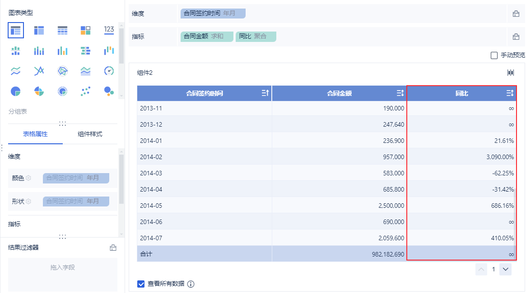The height and width of the screenshot is (293, 526).
Task: Click the chart type list scrollbar
Action: 121,45
